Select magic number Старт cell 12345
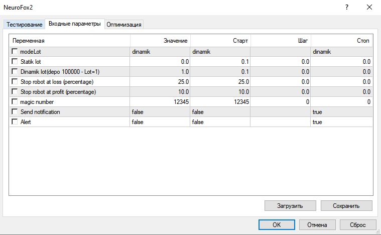Screen dimensions: 381x235 click(x=220, y=102)
